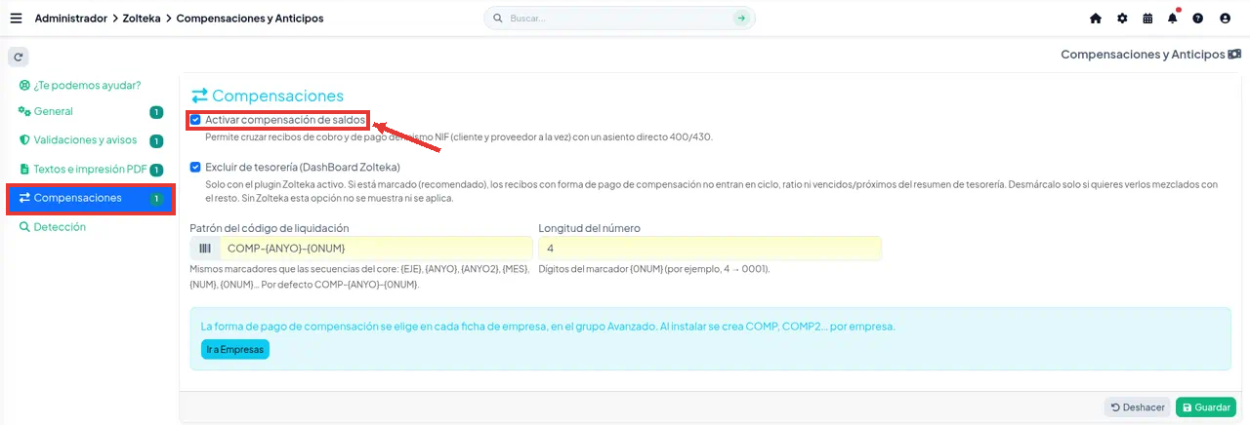Switch to the General sidebar tab
The width and height of the screenshot is (1250, 425).
tap(90, 112)
